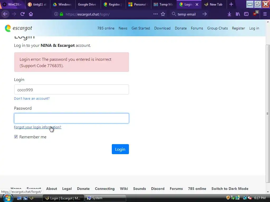The image size is (270, 202).
Task: Open Log in navigation link
Action: [x=254, y=28]
